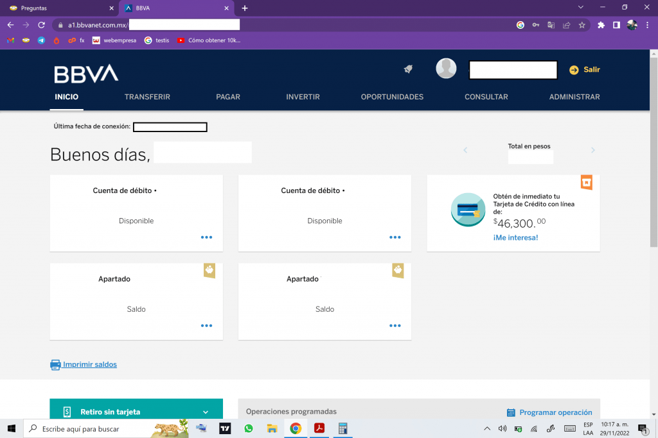Click the printer icon beside Imprimir saldos
This screenshot has width=658, height=438.
tap(55, 365)
